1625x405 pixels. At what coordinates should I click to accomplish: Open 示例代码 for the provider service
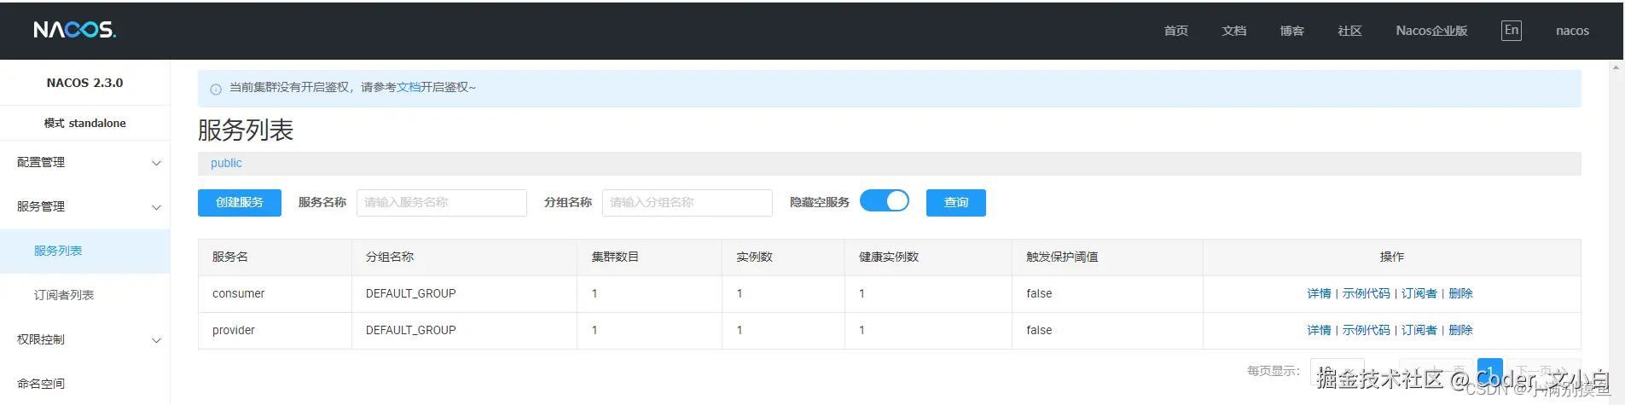tap(1366, 330)
